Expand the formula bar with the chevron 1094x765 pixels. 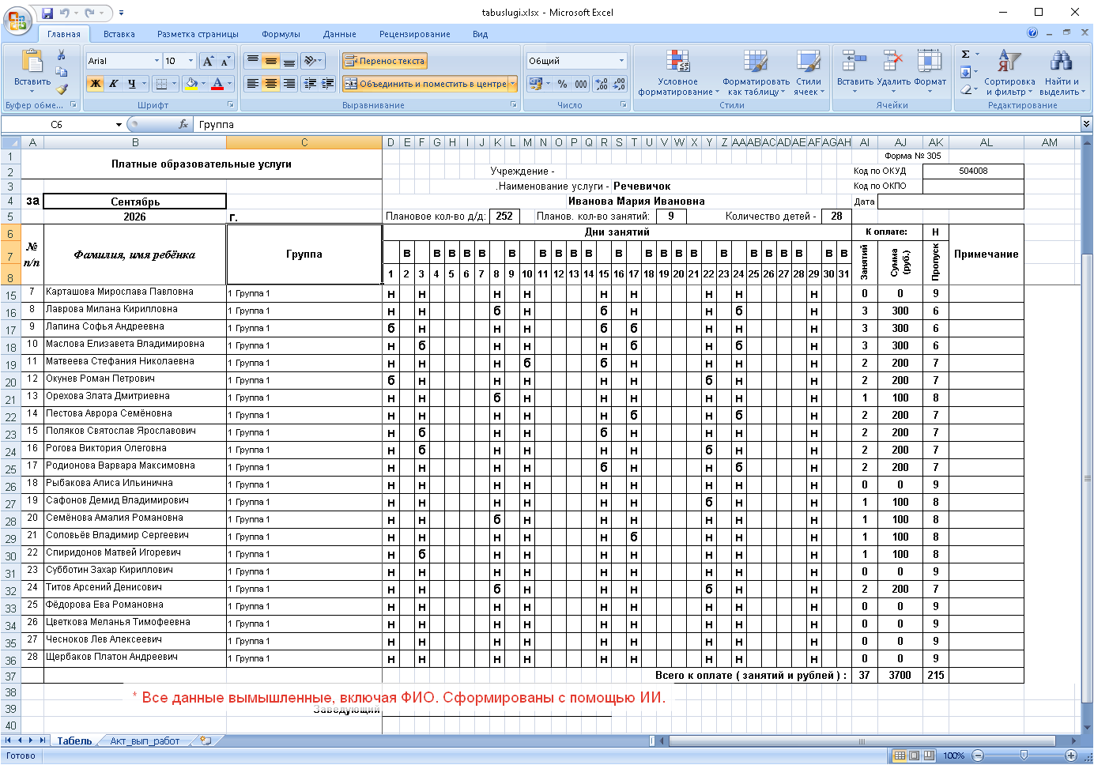coord(1086,124)
